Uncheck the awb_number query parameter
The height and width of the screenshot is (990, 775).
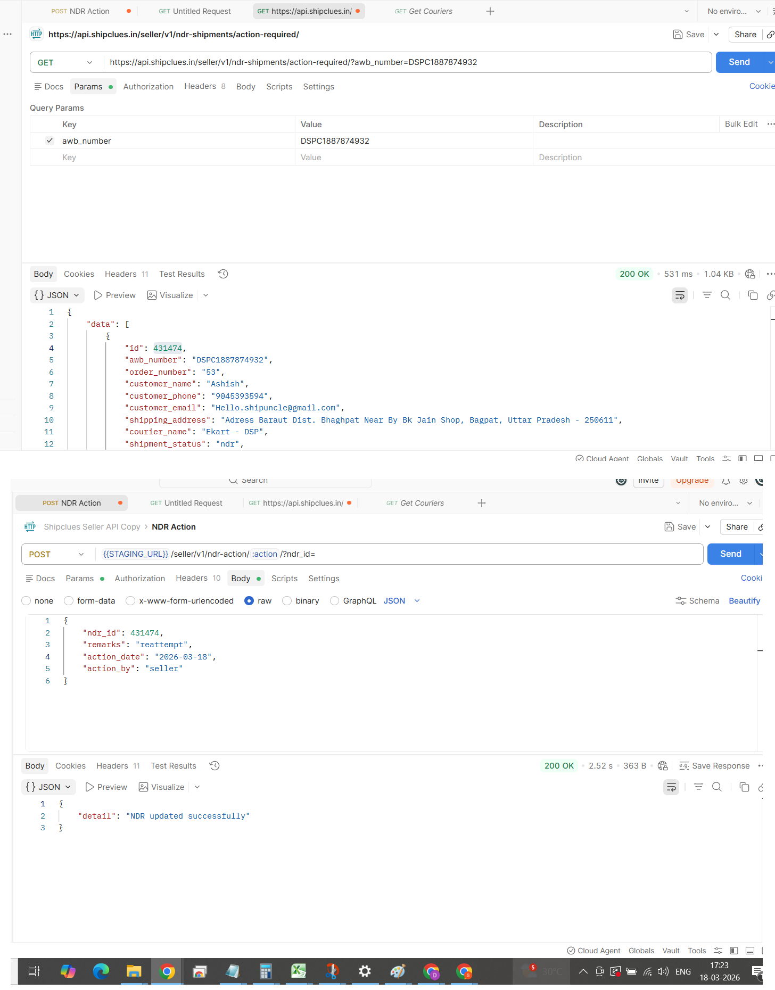[50, 141]
